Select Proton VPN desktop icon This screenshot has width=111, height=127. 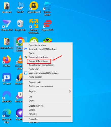7,24
